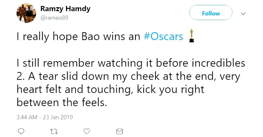Open Ramzy Hamdy's profile avatar
The height and width of the screenshot is (137, 263).
(26, 13)
